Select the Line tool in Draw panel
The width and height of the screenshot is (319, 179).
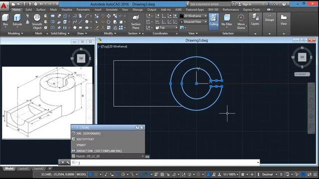click(x=81, y=22)
